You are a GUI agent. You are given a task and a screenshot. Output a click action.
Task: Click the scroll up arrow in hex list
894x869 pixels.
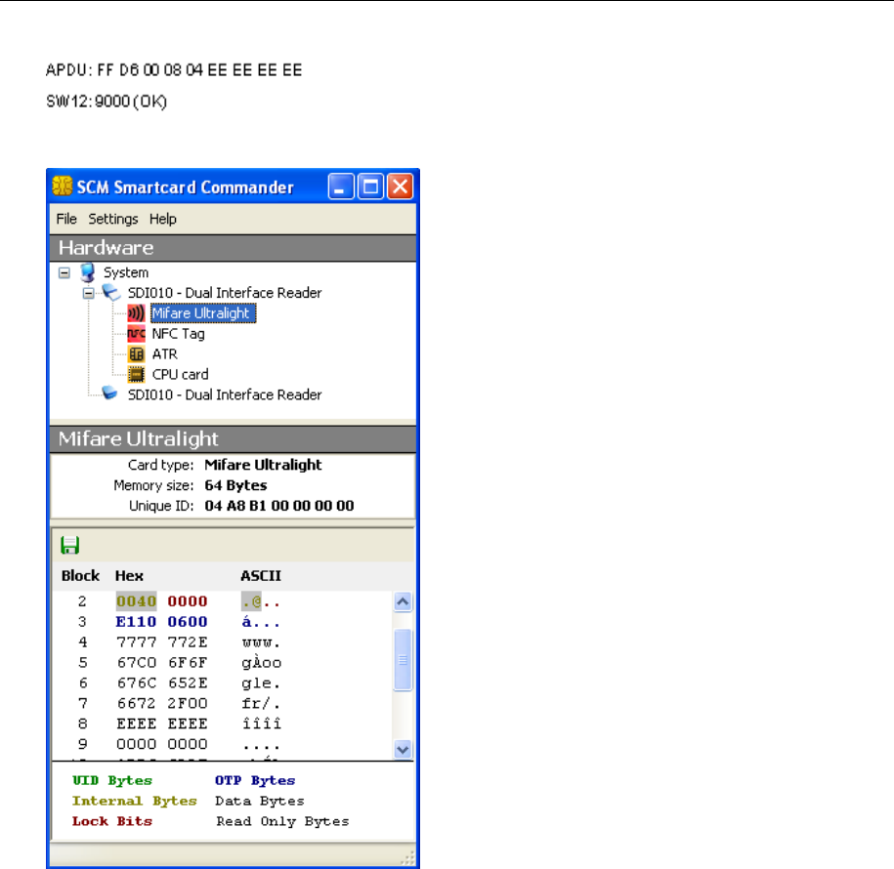pyautogui.click(x=403, y=601)
